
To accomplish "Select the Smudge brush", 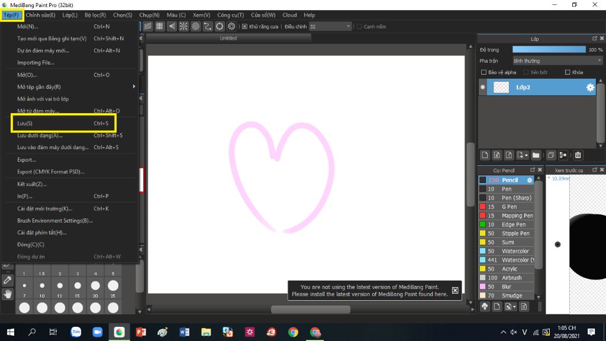I will tap(507, 295).
